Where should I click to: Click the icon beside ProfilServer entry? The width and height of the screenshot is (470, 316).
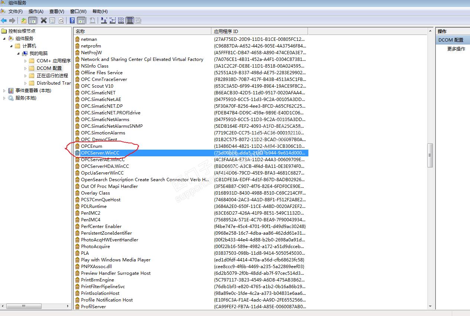point(77,307)
